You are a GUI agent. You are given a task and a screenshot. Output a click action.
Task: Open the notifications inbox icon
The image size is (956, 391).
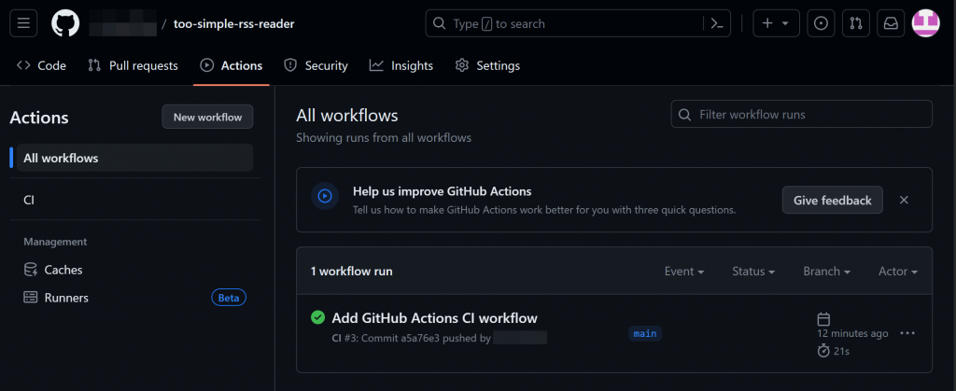point(891,23)
